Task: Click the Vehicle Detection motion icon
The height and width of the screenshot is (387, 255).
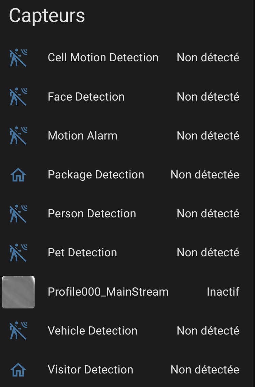Action: (18, 331)
